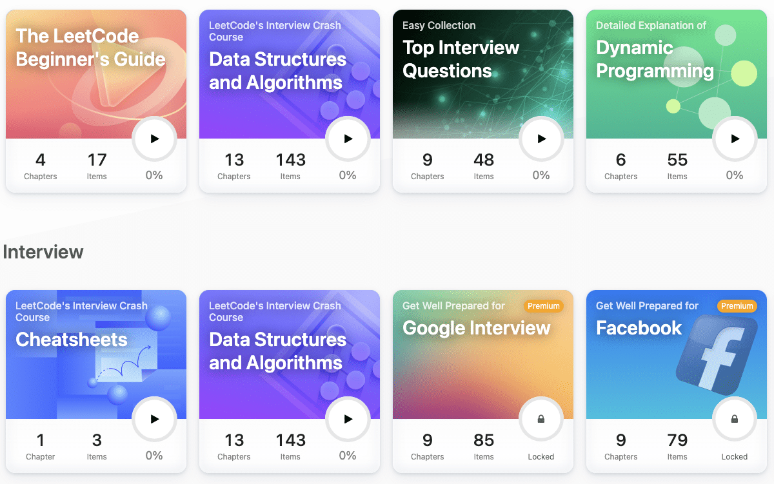Click the 13 Chapters label on crash course
Screen dimensions: 774x484
click(233, 166)
